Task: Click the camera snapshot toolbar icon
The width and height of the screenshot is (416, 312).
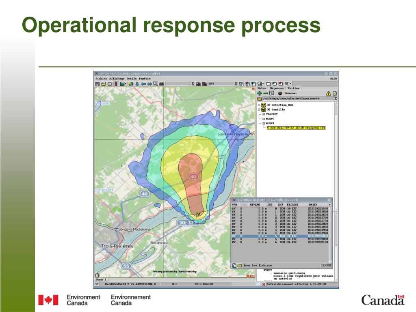Action: [x=162, y=84]
